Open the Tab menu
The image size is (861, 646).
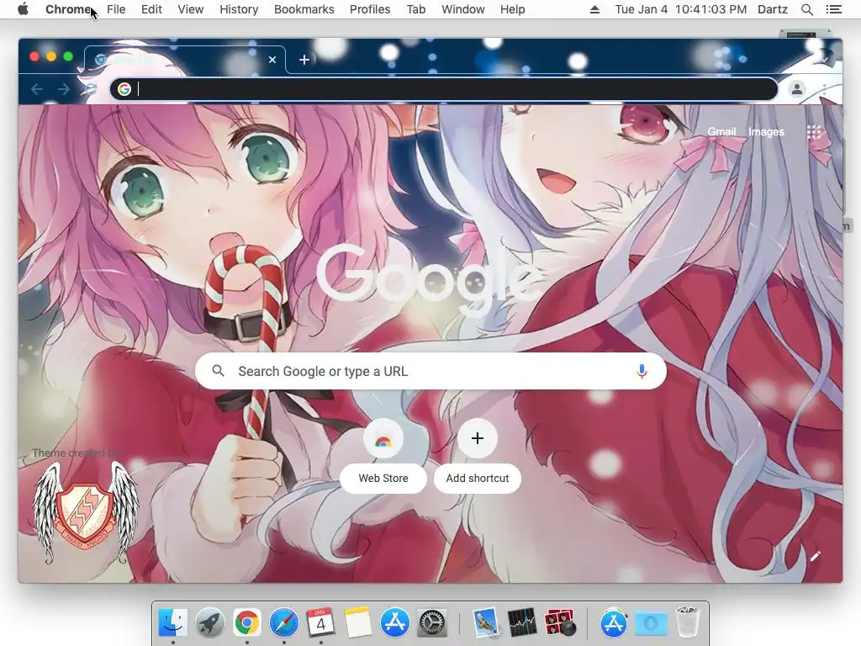(x=415, y=9)
